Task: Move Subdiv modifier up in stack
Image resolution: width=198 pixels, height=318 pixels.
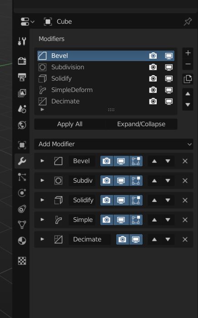Action: pos(154,180)
